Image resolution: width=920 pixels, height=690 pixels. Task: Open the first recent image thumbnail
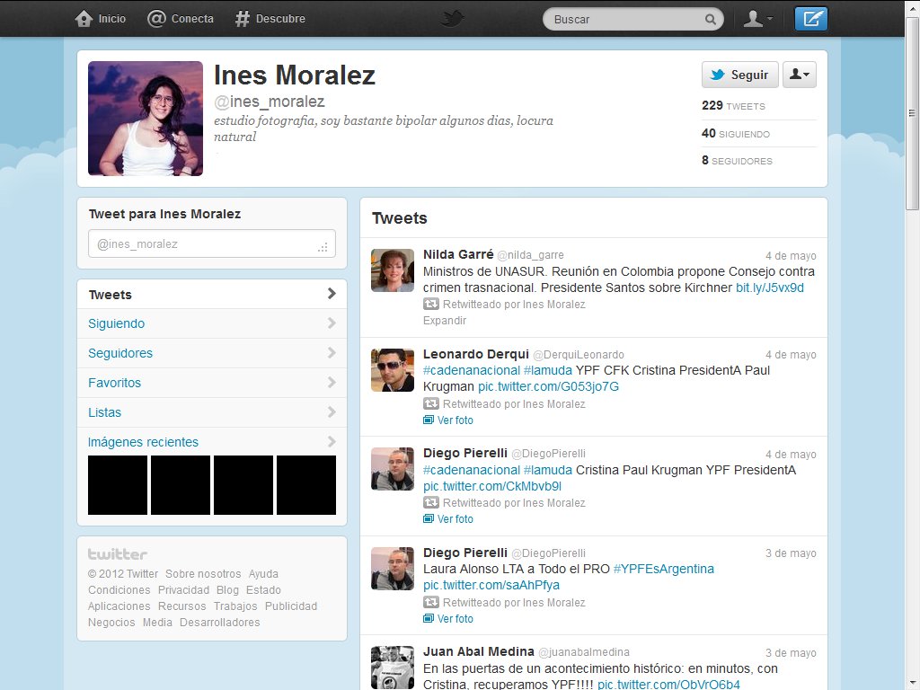coord(118,485)
